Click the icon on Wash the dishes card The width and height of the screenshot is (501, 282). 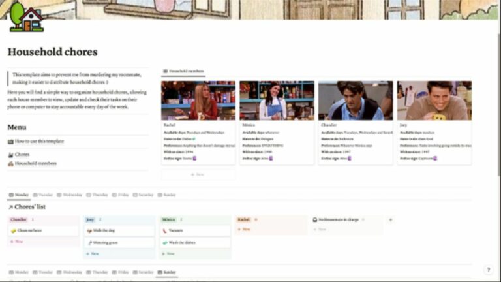coord(165,243)
